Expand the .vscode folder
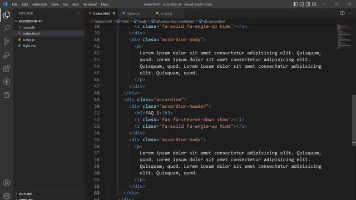The image size is (356, 200). tap(29, 27)
